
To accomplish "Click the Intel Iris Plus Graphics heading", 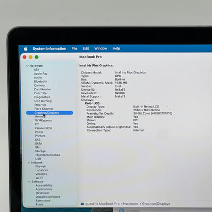I will [96, 65].
